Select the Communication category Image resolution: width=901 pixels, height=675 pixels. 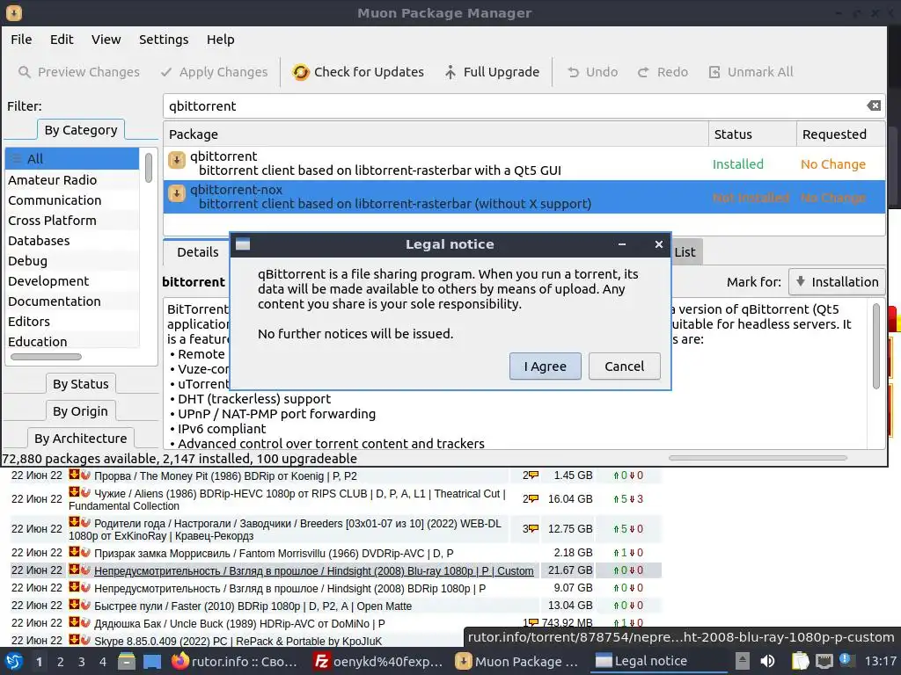72,200
